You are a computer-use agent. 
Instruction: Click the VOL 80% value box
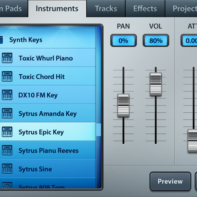pyautogui.click(x=156, y=41)
